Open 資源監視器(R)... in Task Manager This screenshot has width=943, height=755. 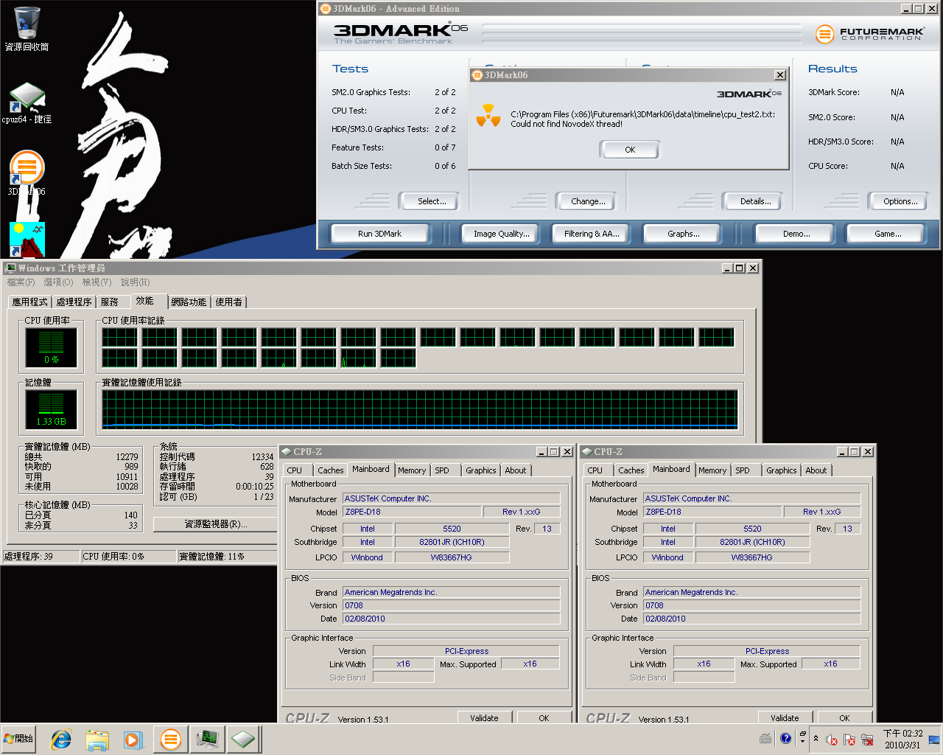pyautogui.click(x=215, y=524)
